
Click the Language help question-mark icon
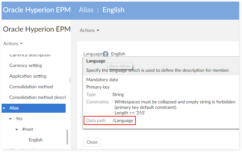coord(106,54)
